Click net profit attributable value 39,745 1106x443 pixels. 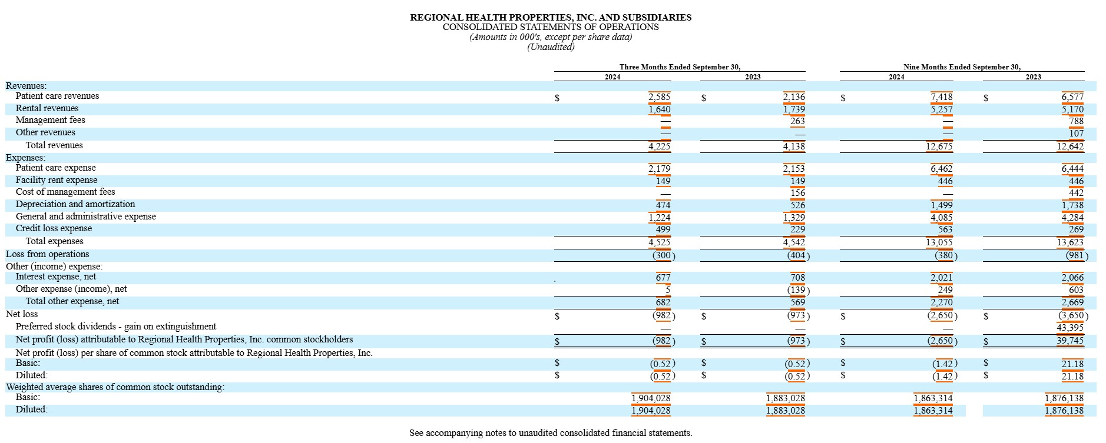pos(1070,341)
